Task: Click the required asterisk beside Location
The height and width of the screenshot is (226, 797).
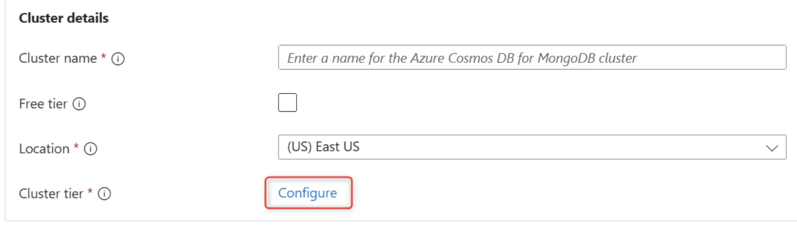Action: [x=76, y=147]
